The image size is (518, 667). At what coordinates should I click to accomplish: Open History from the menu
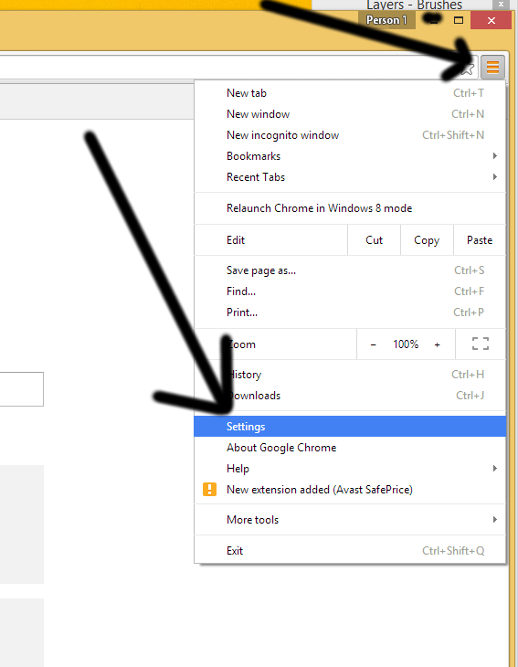tap(350, 375)
